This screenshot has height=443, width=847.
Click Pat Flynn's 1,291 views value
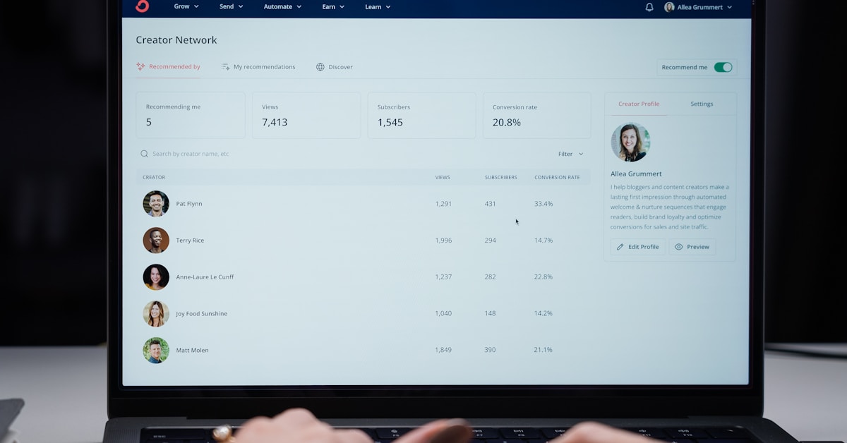(443, 204)
